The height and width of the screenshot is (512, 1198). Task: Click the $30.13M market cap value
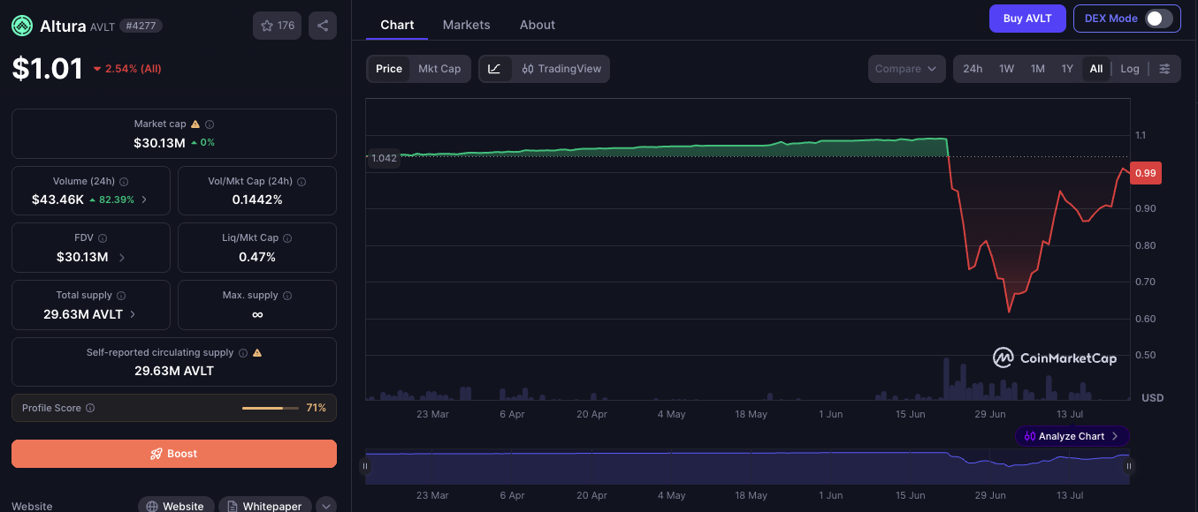159,143
